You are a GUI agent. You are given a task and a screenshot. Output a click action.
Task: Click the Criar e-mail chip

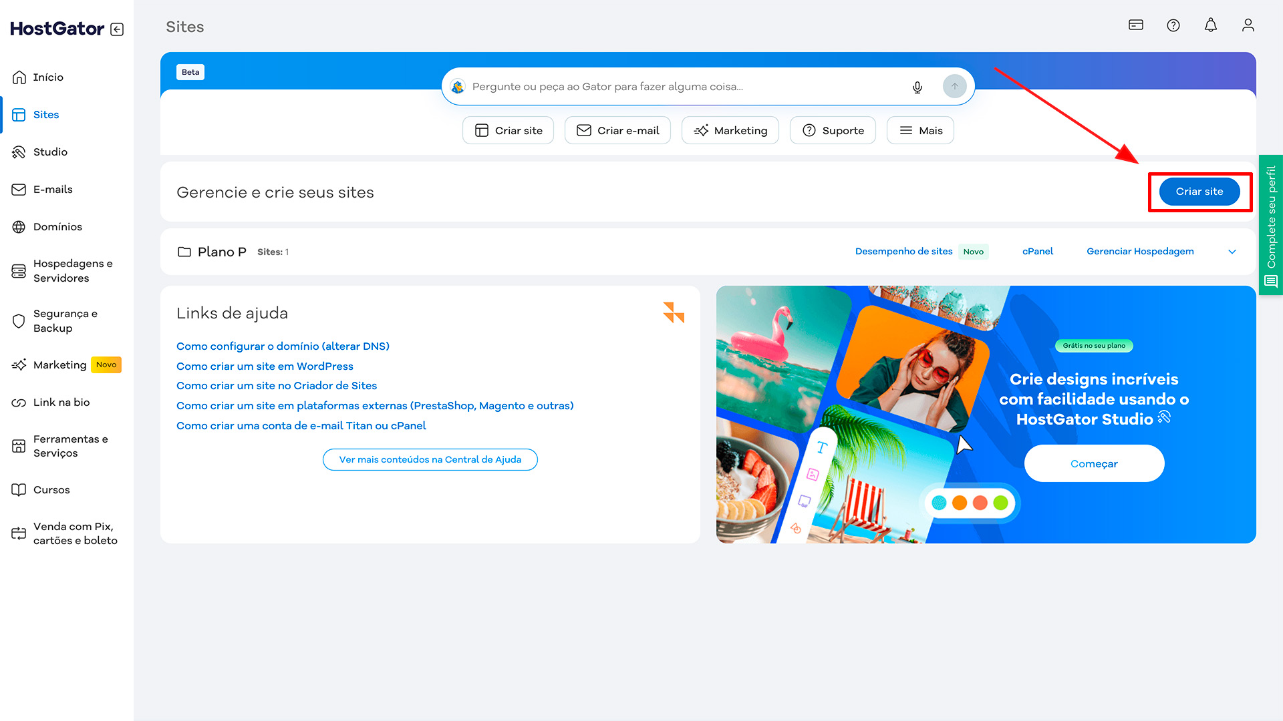coord(617,130)
